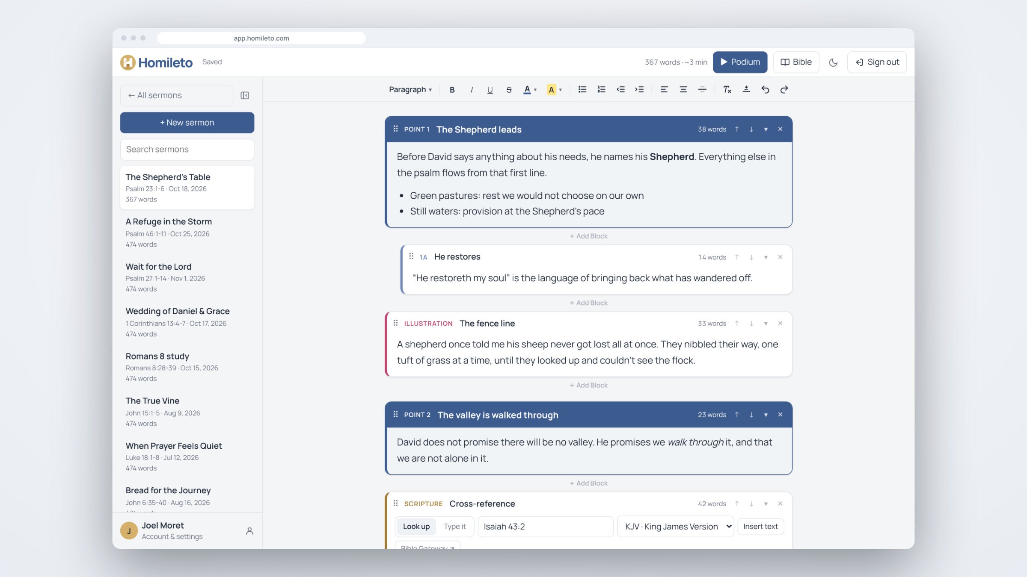Open the account profile icon
The height and width of the screenshot is (577, 1027).
(x=249, y=531)
